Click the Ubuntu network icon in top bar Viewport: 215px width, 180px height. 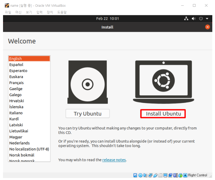tap(186, 19)
